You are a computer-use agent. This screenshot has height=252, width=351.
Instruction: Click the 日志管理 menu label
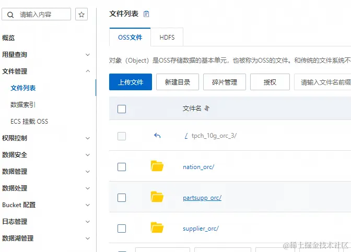pyautogui.click(x=15, y=222)
